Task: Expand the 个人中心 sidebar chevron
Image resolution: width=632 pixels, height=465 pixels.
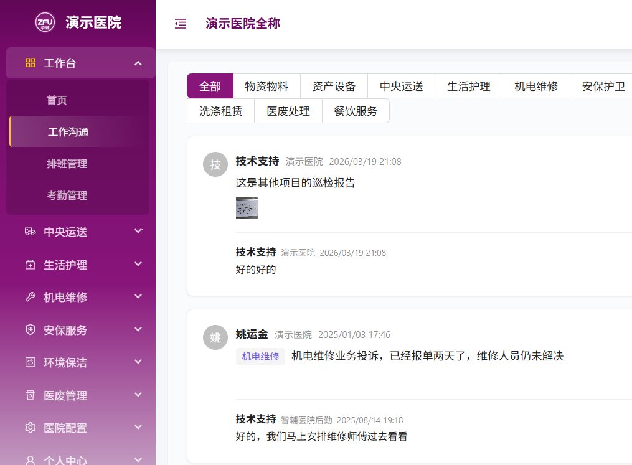Action: coord(138,459)
